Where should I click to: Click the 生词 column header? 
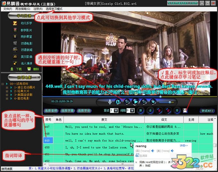pos(191,119)
